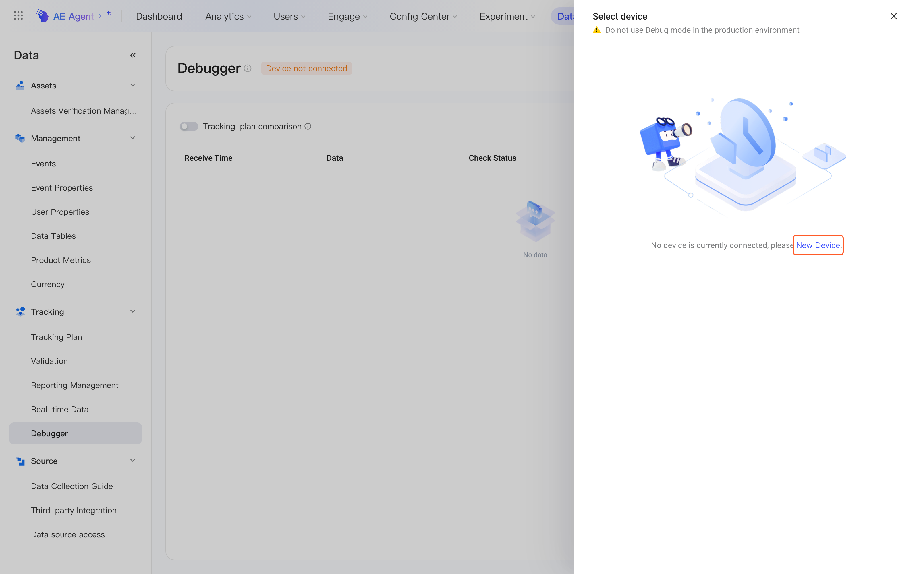Screen dimensions: 919x574
Task: Click the Device not connected status badge
Action: click(x=306, y=68)
